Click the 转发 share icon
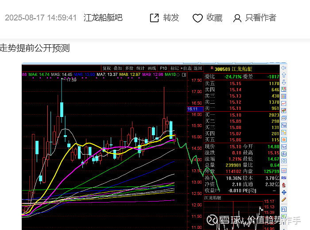This screenshot has height=230, width=310. click(155, 18)
